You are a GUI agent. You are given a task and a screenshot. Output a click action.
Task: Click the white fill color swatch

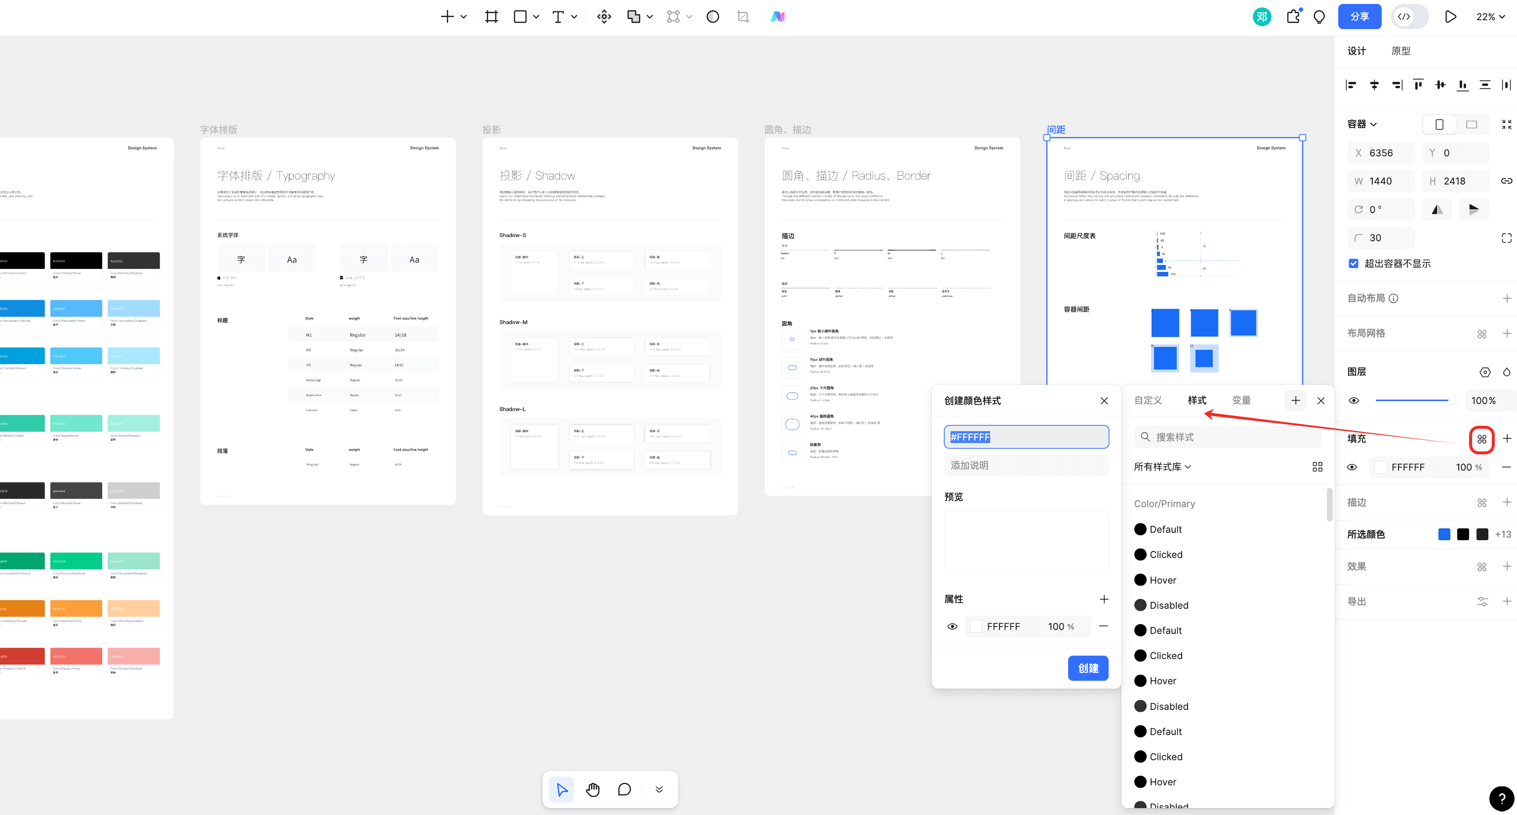(x=1380, y=467)
